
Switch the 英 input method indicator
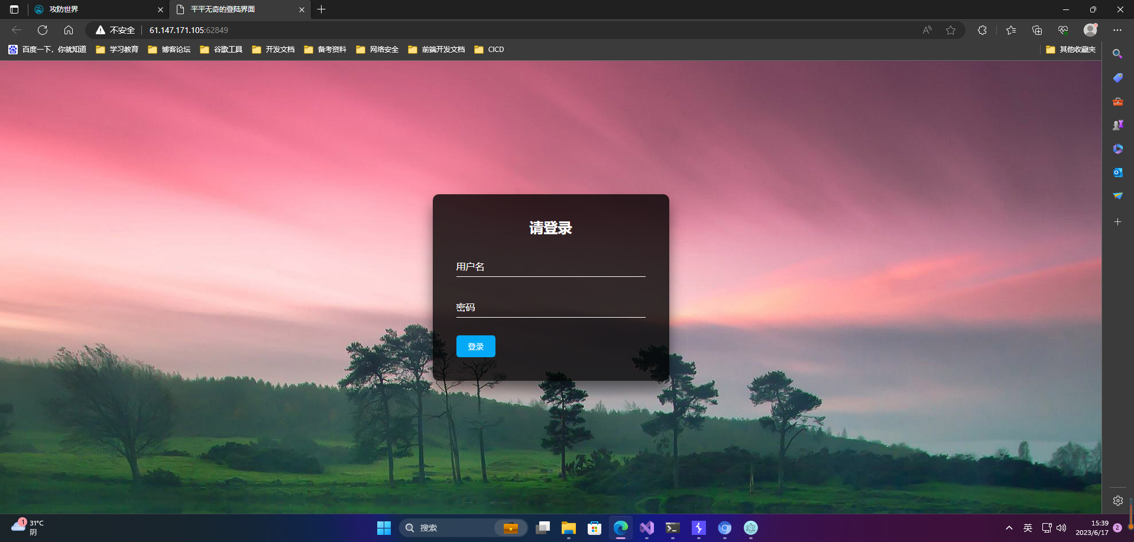(1028, 528)
